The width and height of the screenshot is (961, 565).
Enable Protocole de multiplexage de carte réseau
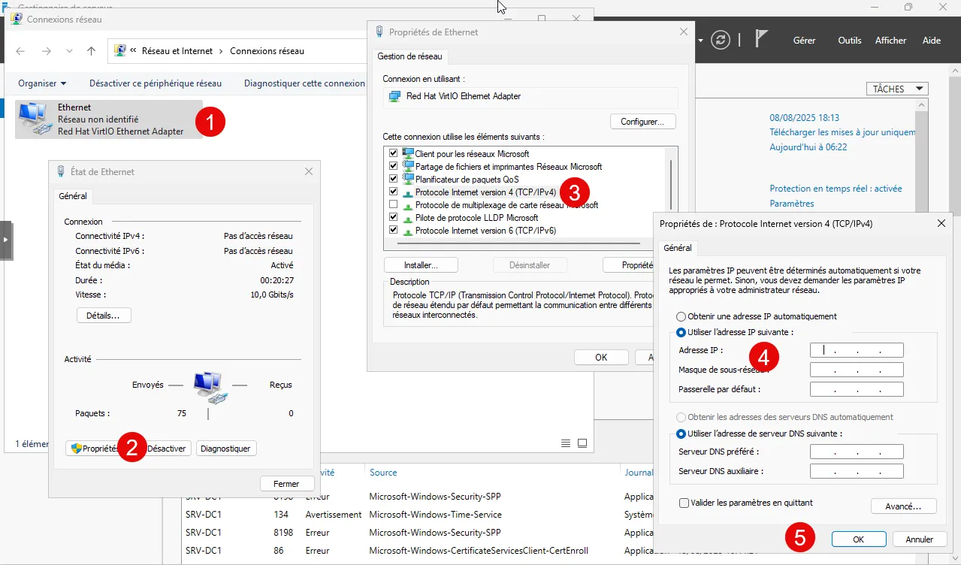pyautogui.click(x=393, y=205)
